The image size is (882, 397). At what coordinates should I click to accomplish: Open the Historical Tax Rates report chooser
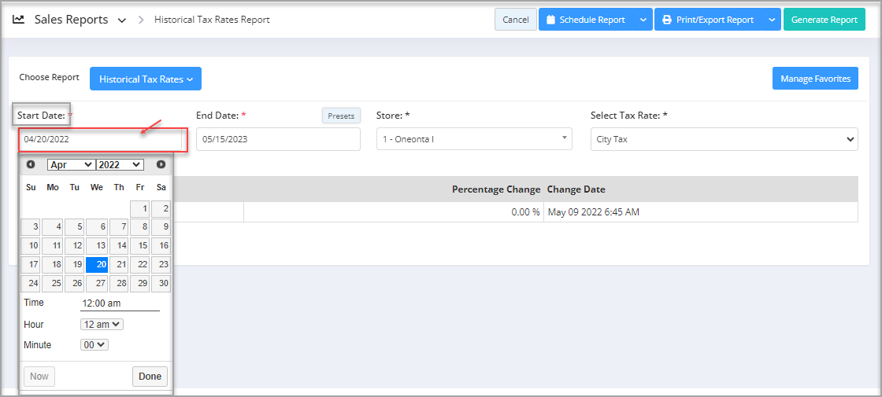click(x=146, y=79)
